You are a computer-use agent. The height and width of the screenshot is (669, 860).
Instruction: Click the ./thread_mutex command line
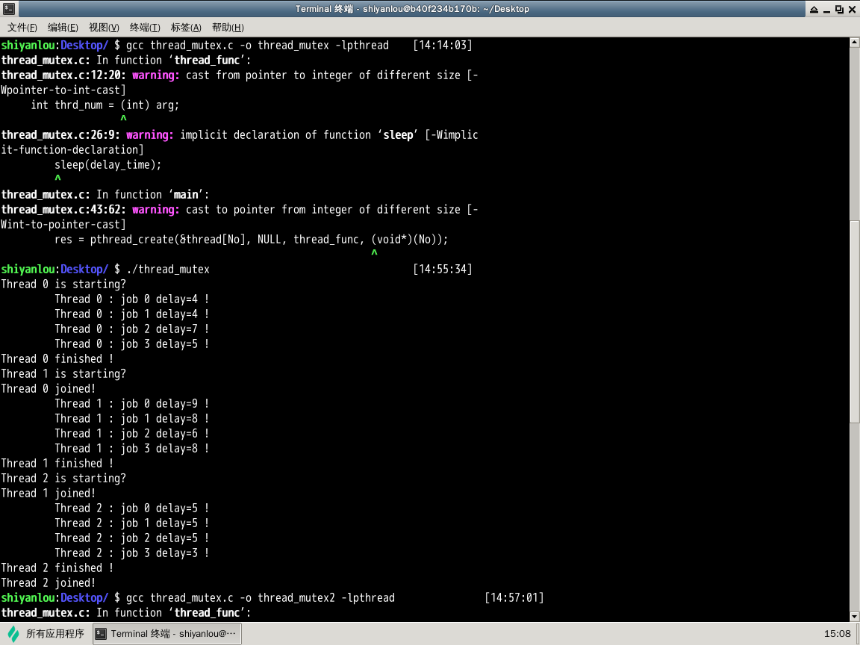168,269
